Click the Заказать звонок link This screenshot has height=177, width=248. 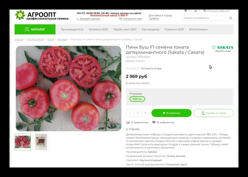pyautogui.click(x=90, y=19)
